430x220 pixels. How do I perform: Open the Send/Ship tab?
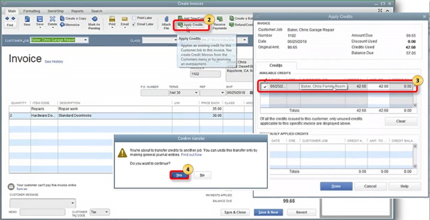56,11
